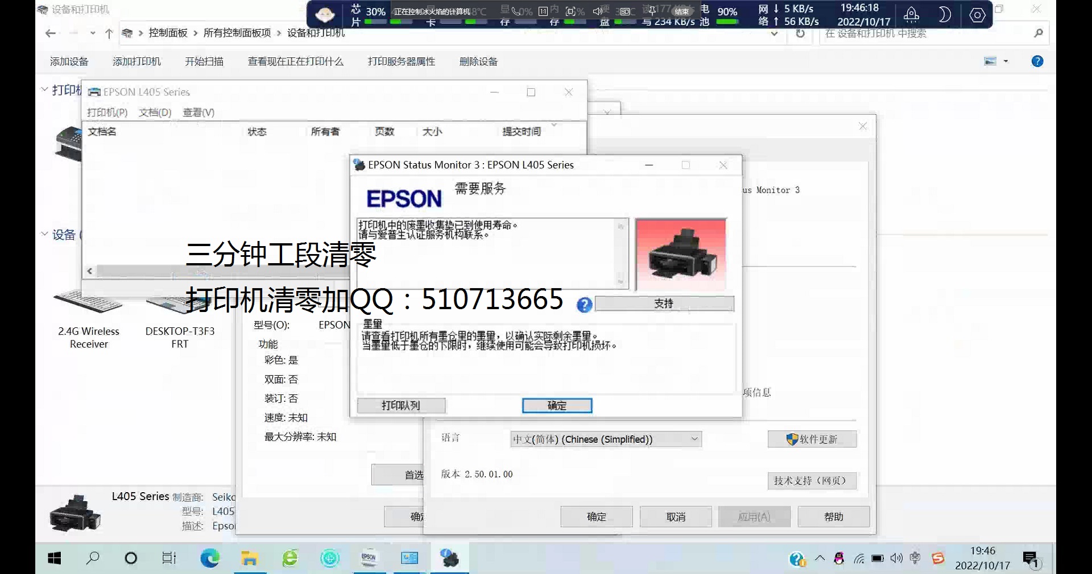Click the 软件更新 button

812,439
